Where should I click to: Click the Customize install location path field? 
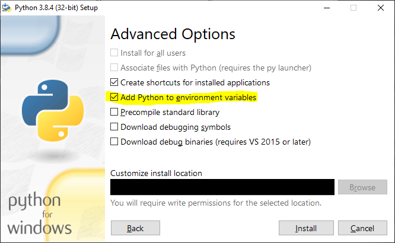pos(222,187)
